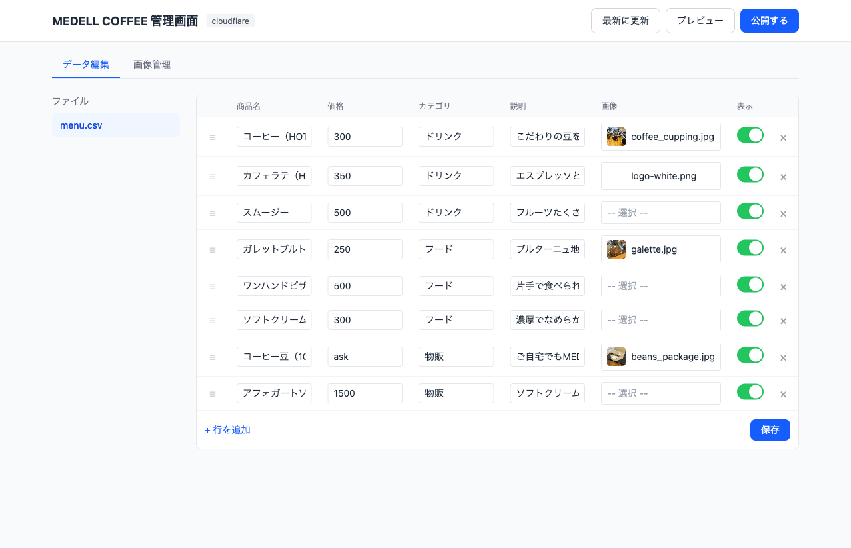Click the drag handle on the コーヒー（HOT）row
The height and width of the screenshot is (548, 851).
pyautogui.click(x=213, y=137)
